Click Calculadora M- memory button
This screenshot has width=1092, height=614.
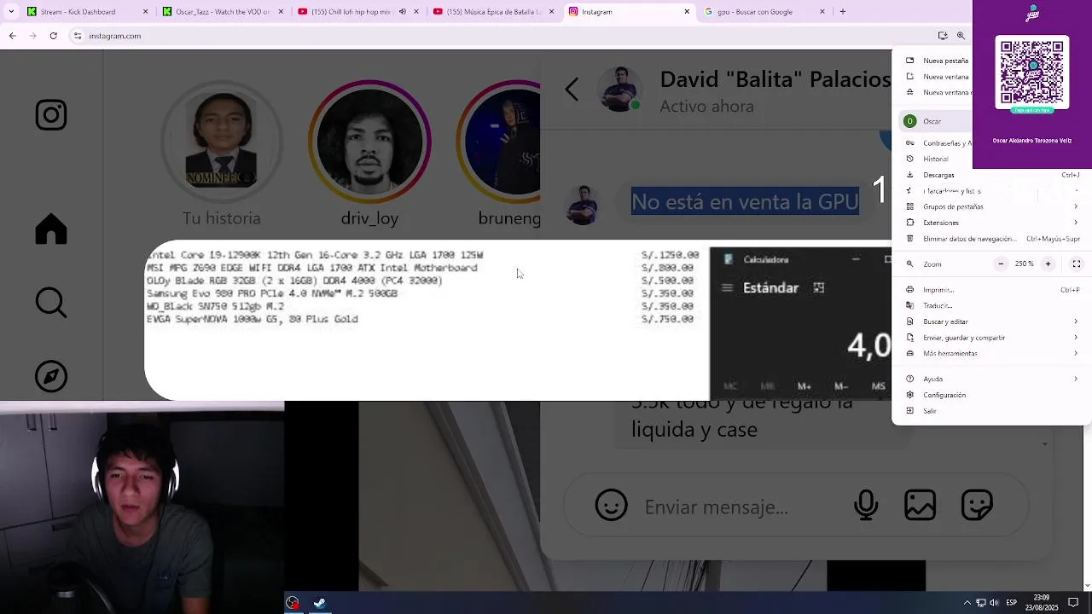pyautogui.click(x=841, y=386)
